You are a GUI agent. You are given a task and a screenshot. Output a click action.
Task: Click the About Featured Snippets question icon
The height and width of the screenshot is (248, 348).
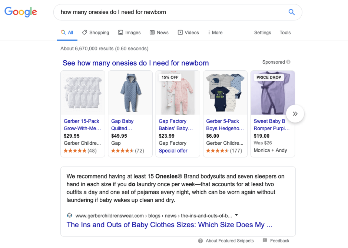(200, 241)
